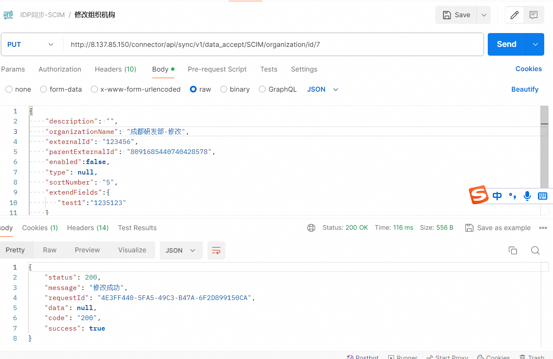Choose the GraphQL body type

coord(278,89)
